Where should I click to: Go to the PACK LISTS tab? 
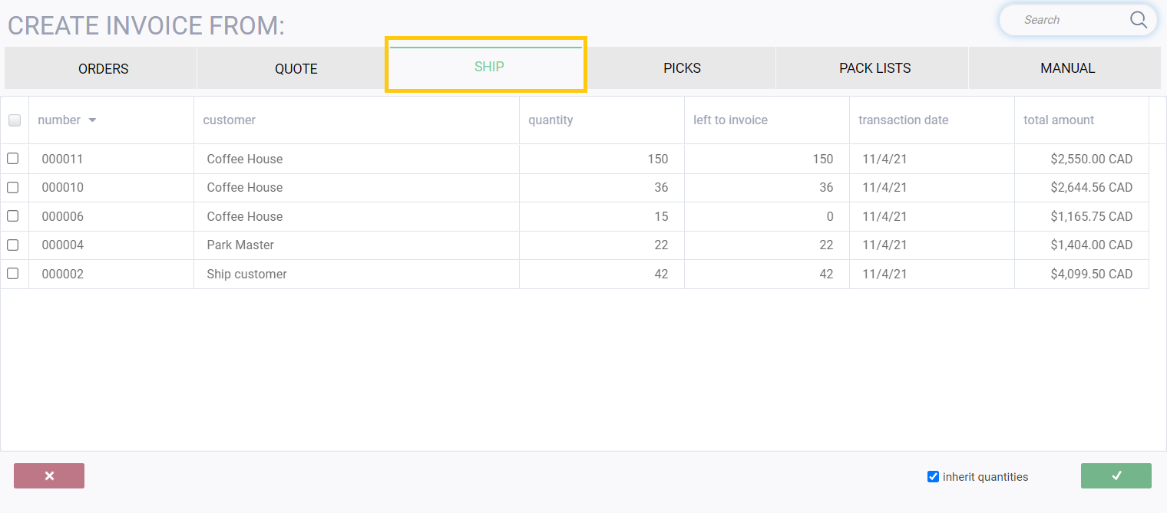pos(874,68)
